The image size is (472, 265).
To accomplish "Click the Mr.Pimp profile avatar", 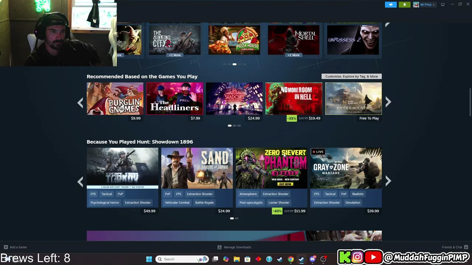I will [416, 4].
